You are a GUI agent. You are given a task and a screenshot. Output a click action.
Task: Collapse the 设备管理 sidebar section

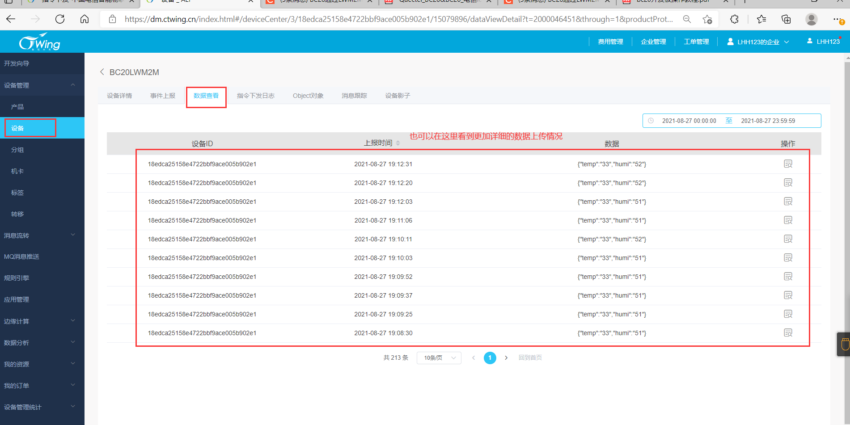coord(73,85)
